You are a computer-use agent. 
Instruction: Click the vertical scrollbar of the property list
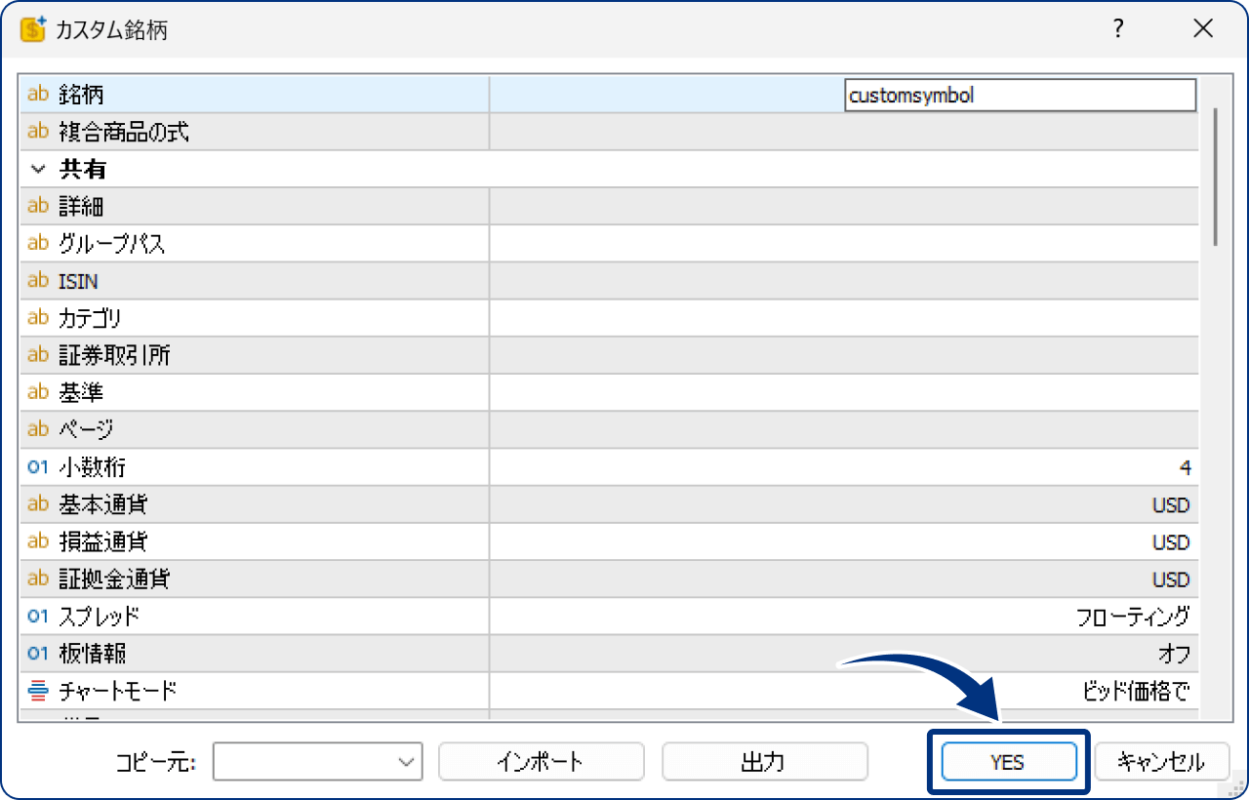click(1215, 176)
